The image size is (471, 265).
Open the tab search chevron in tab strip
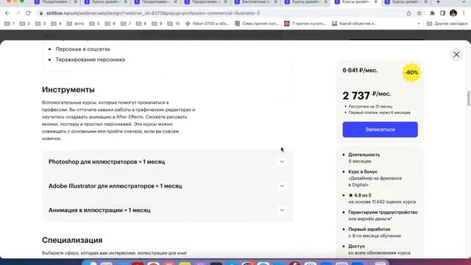pos(464,2)
